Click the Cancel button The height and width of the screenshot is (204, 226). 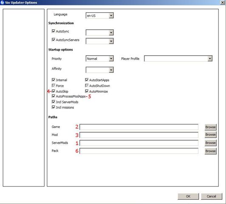[212, 196]
